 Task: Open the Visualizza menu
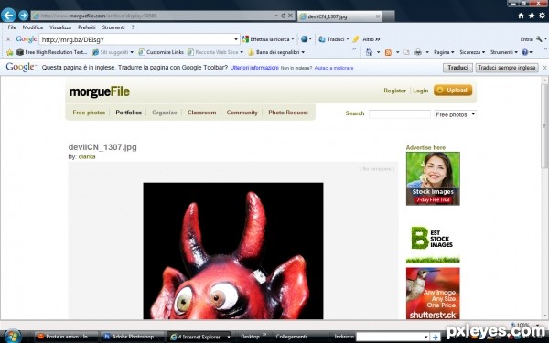click(x=60, y=27)
